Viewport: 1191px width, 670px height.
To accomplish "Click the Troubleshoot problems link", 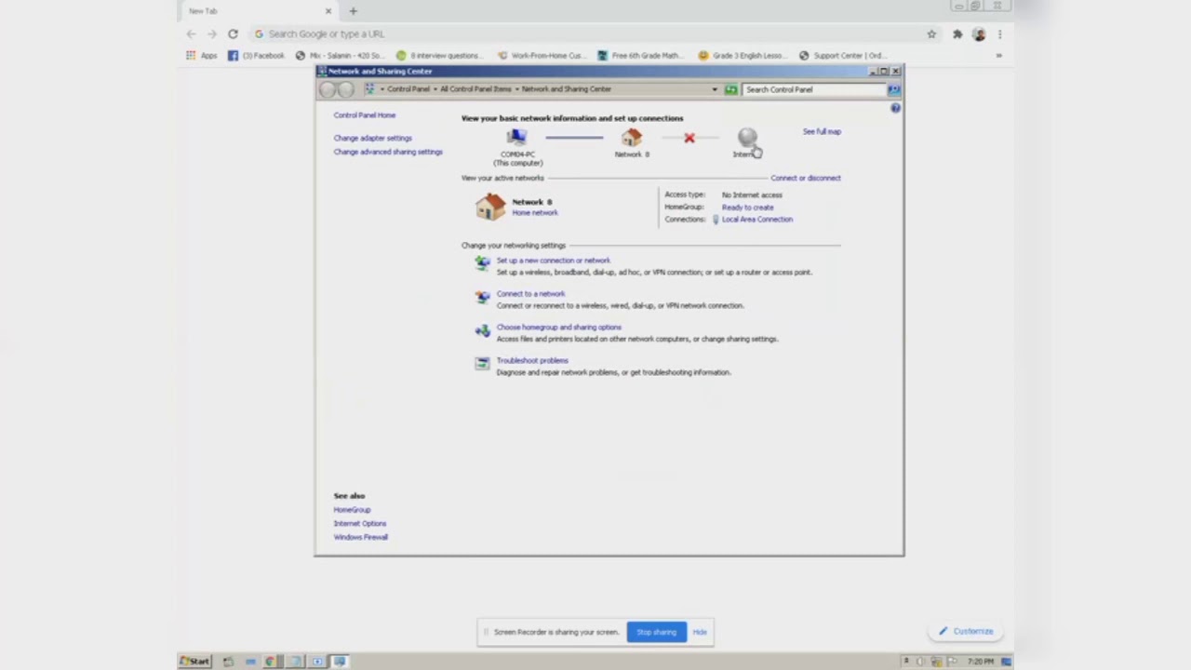I will 532,360.
